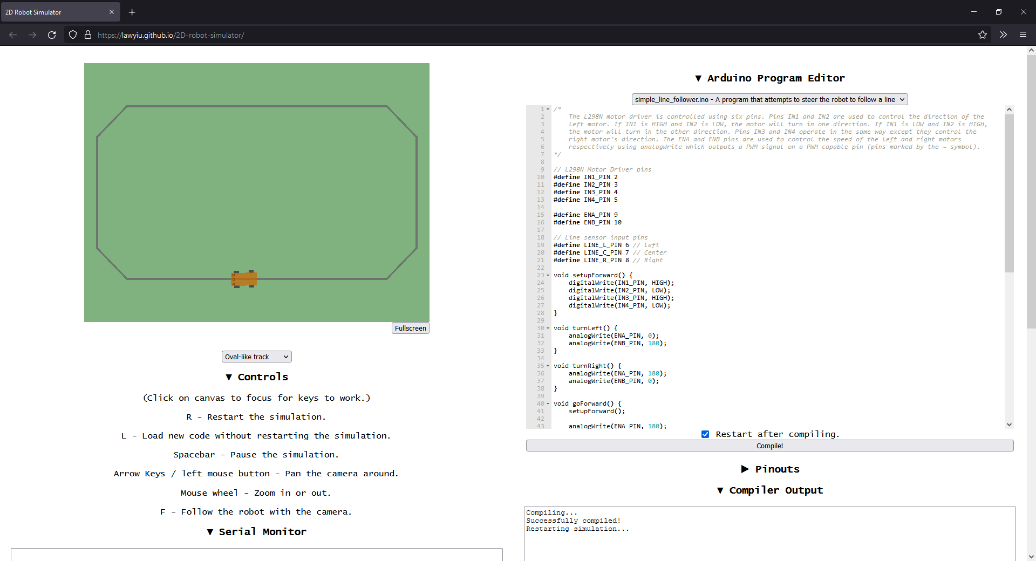Collapse the Controls section
1036x561 pixels.
pos(257,377)
